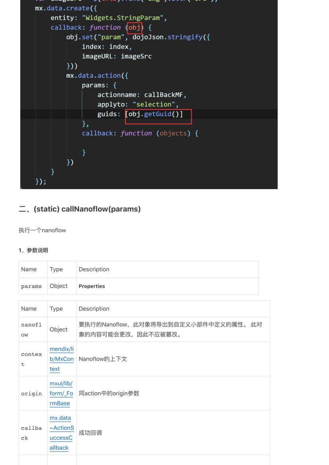This screenshot has height=465, width=329.
Task: Click code line params: {
Action: click(99, 85)
